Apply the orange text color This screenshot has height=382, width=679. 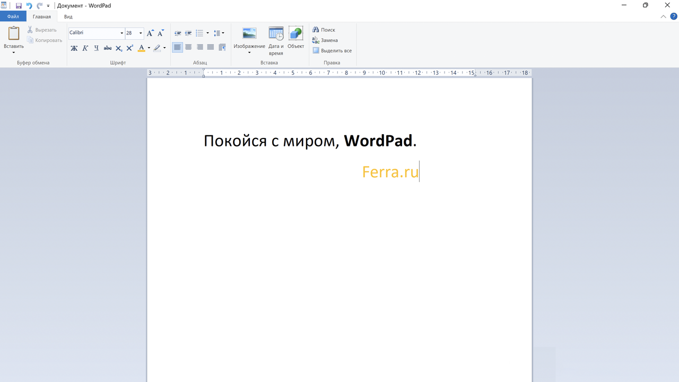pyautogui.click(x=141, y=48)
